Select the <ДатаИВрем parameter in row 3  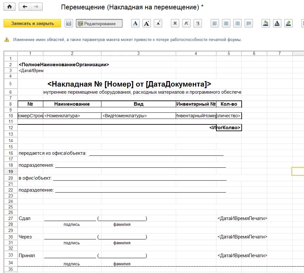pos(31,70)
